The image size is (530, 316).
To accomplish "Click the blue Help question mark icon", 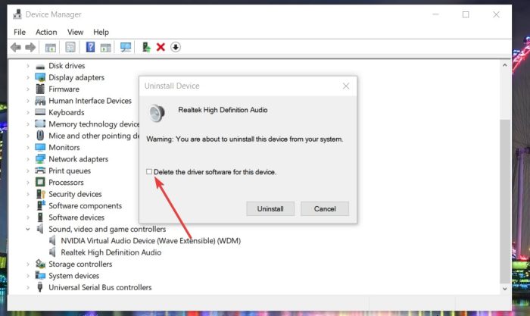I will coord(90,47).
